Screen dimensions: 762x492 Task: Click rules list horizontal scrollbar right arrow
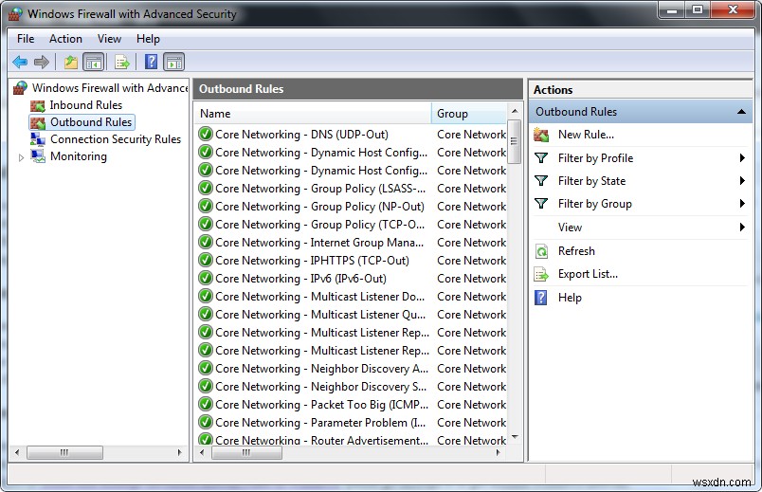coord(499,452)
